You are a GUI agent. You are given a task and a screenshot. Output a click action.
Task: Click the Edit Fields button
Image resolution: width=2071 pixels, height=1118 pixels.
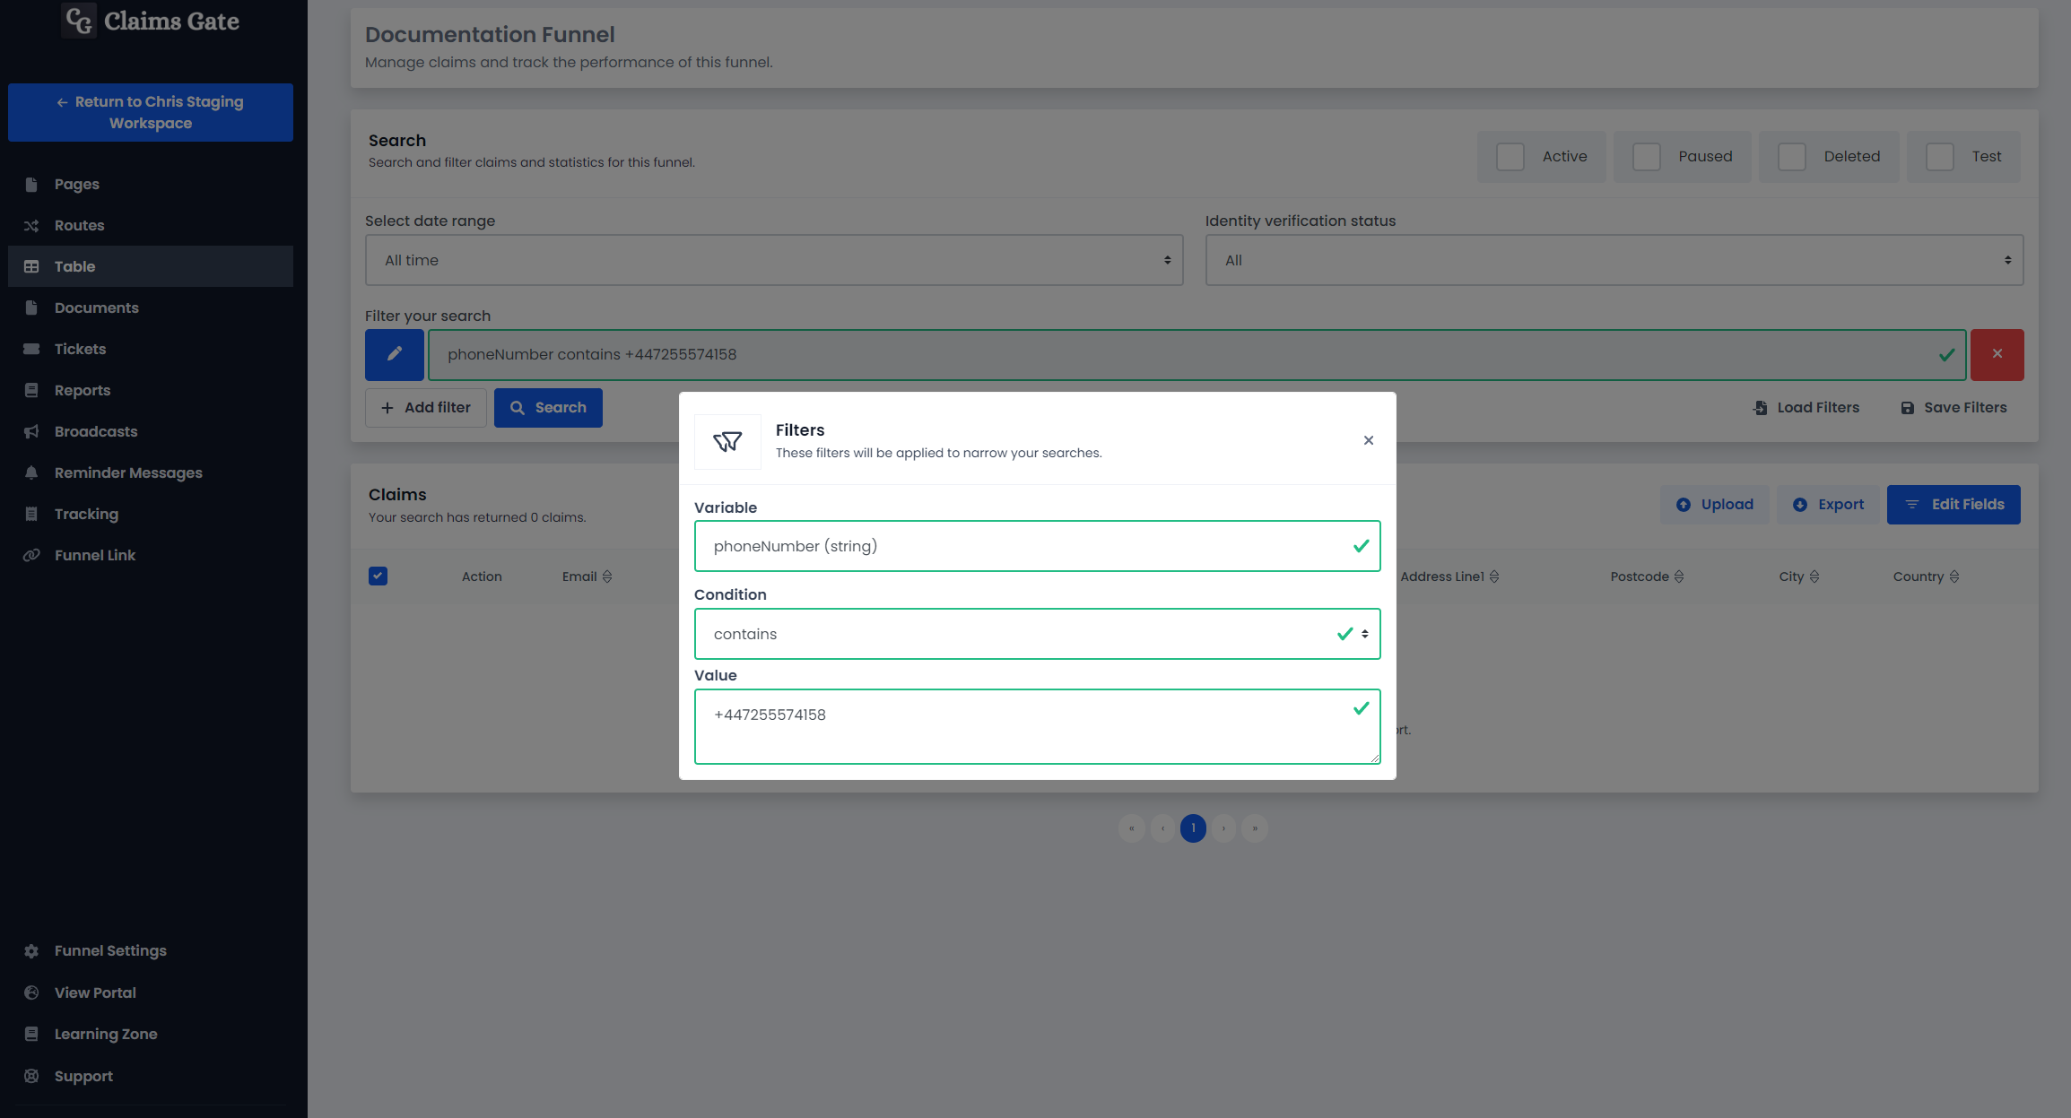click(x=1954, y=505)
